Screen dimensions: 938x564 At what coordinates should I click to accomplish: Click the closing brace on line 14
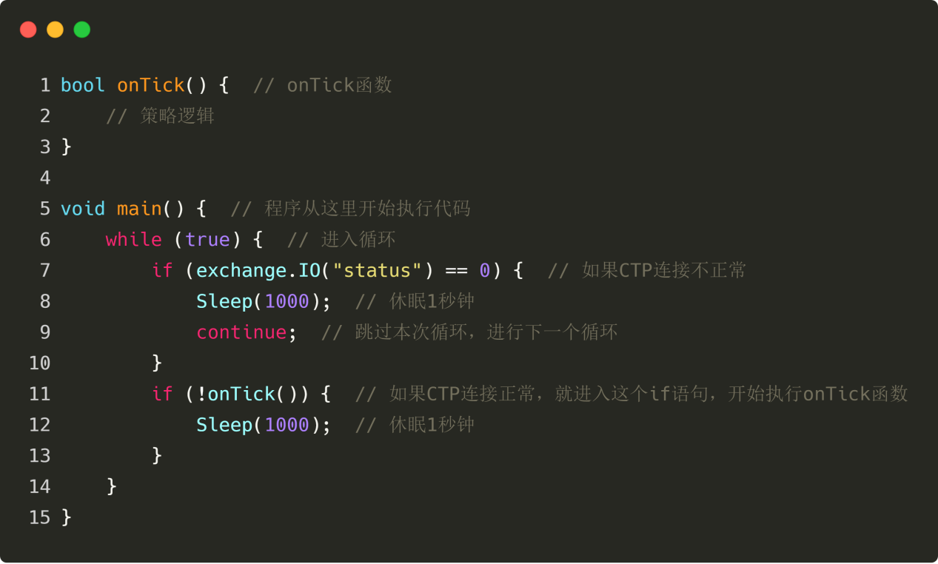112,486
